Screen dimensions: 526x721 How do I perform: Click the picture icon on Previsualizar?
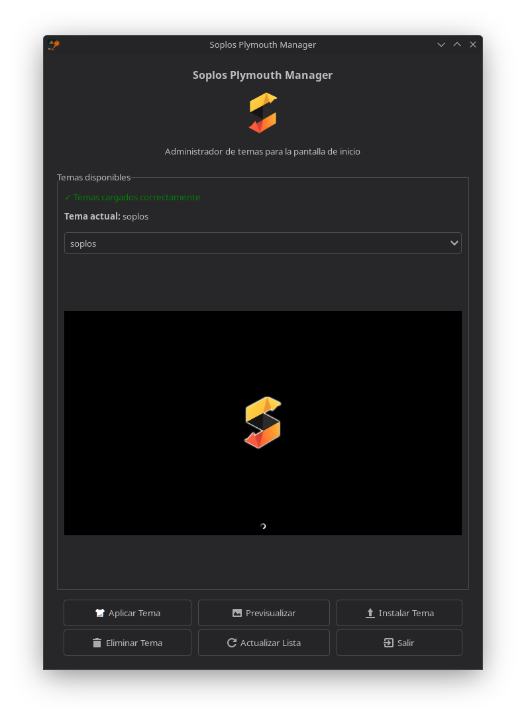point(237,612)
